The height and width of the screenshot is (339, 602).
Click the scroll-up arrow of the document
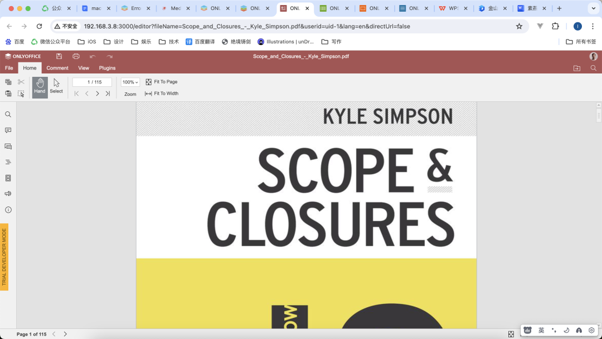point(599,105)
